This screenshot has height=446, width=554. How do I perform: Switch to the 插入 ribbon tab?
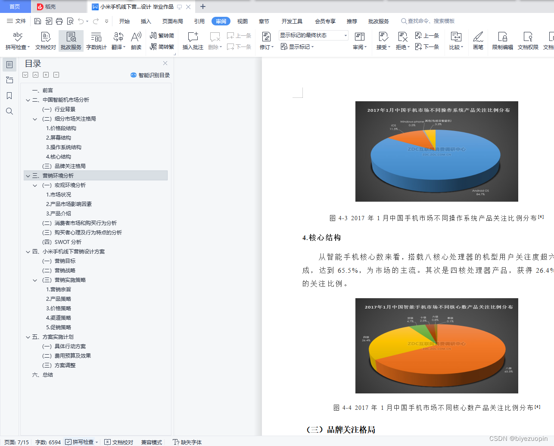coord(146,21)
